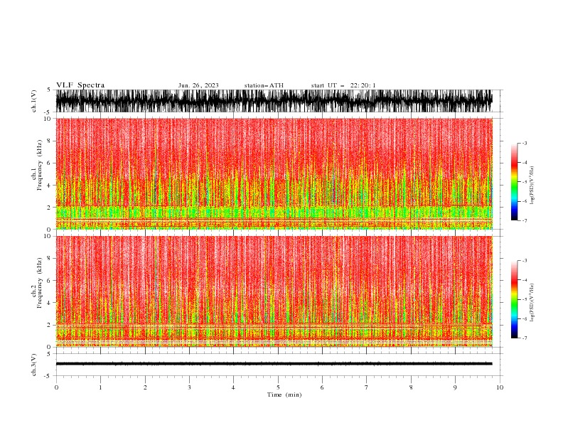Click the "10" kHz tick on ch.1 frequency axis

click(48, 119)
